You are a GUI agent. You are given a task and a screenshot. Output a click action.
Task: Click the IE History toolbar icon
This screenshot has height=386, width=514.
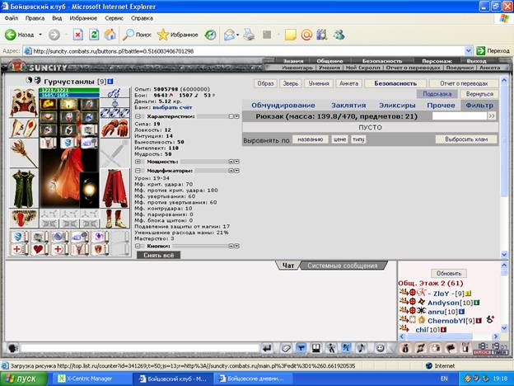click(x=210, y=35)
